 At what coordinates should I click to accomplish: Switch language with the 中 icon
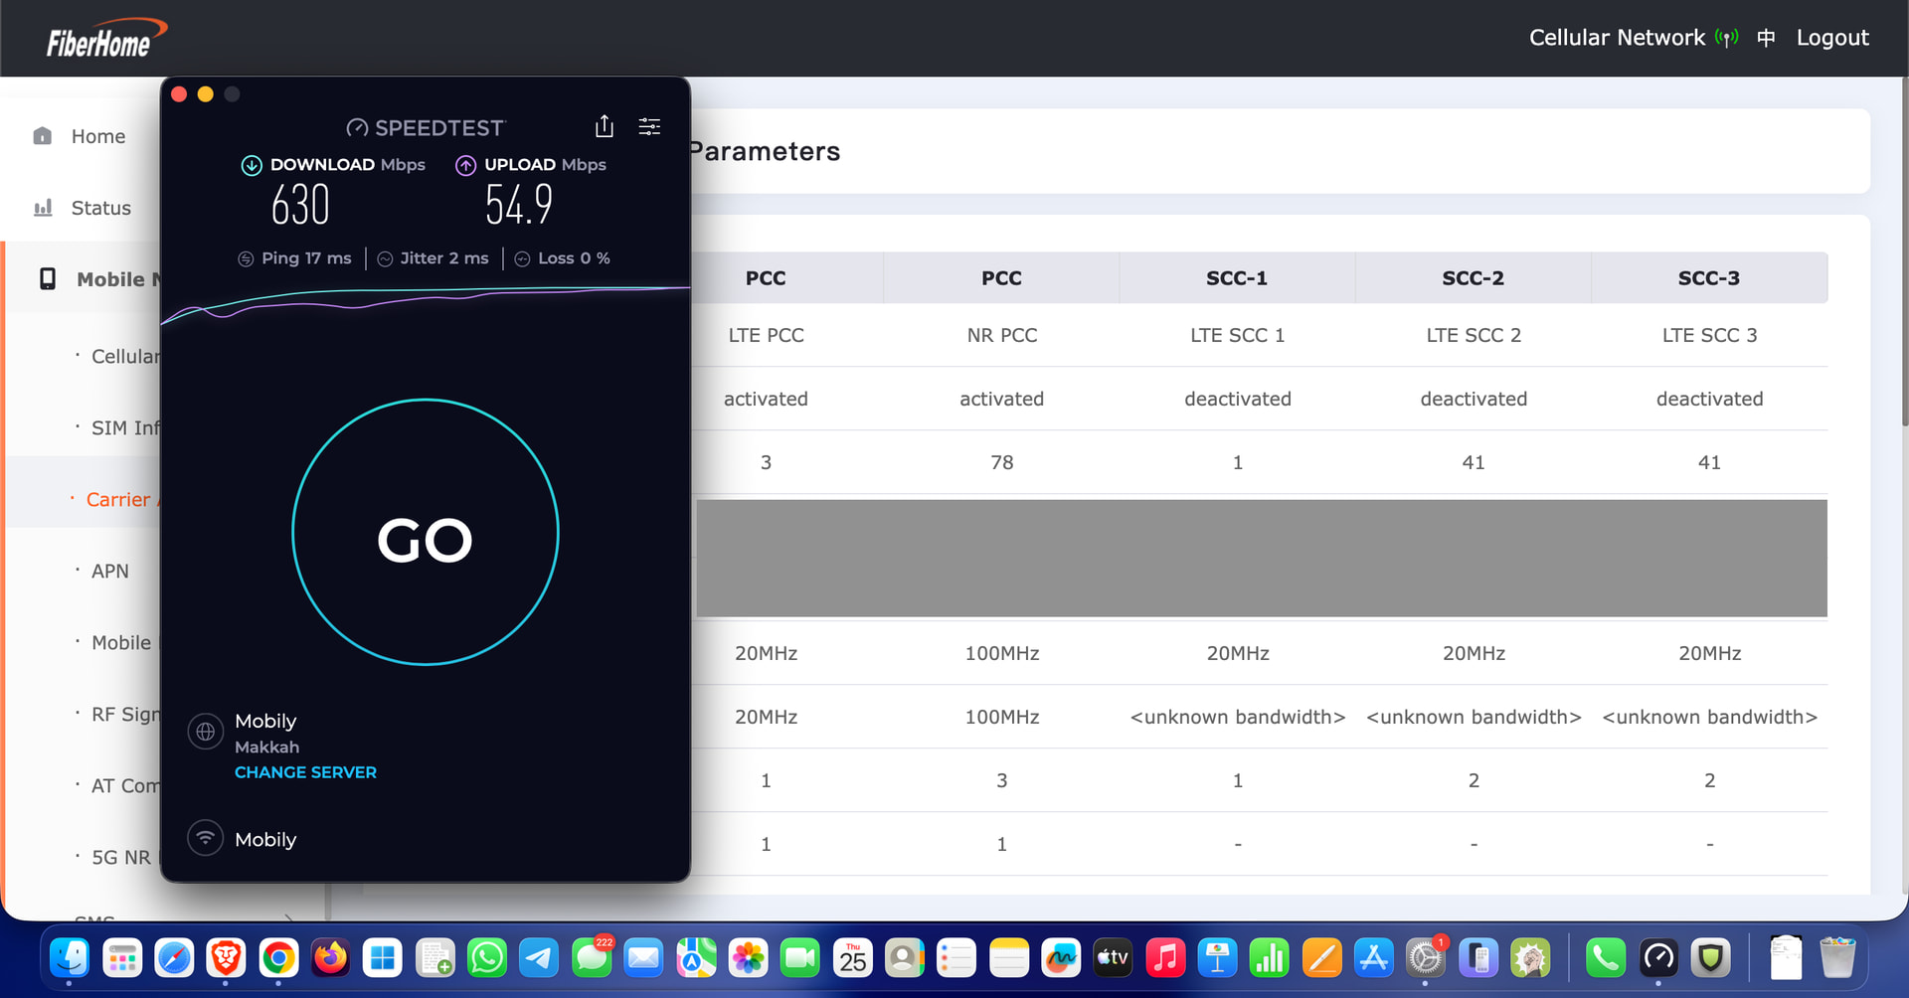(x=1766, y=38)
